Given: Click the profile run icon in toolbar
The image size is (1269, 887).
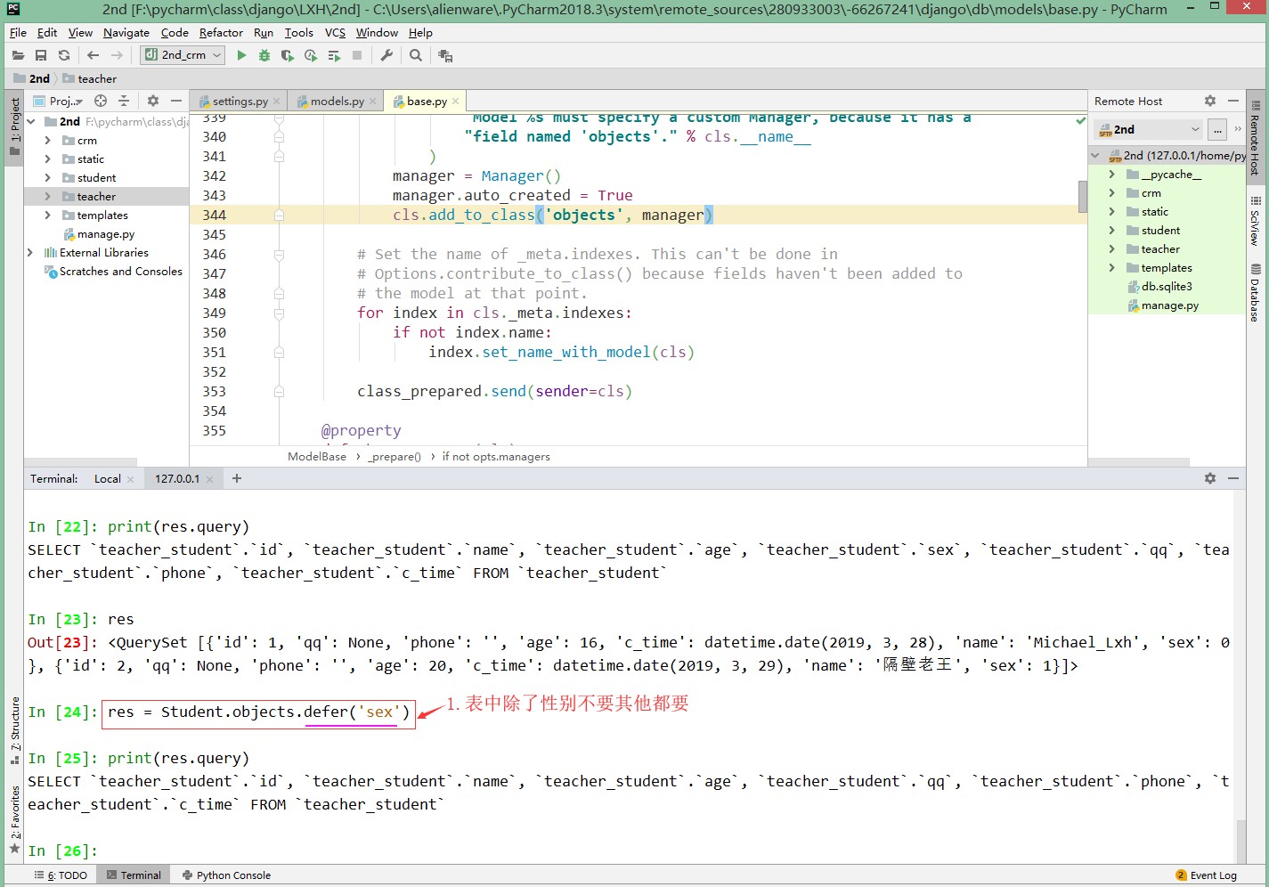Looking at the screenshot, I should [311, 55].
